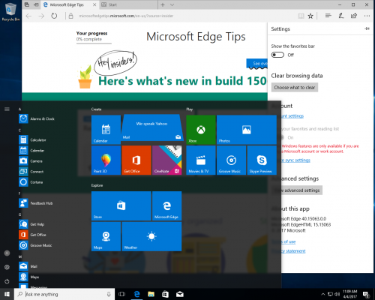Open Task View on the taskbar
Screen dimensions: 375x300
coord(121,294)
